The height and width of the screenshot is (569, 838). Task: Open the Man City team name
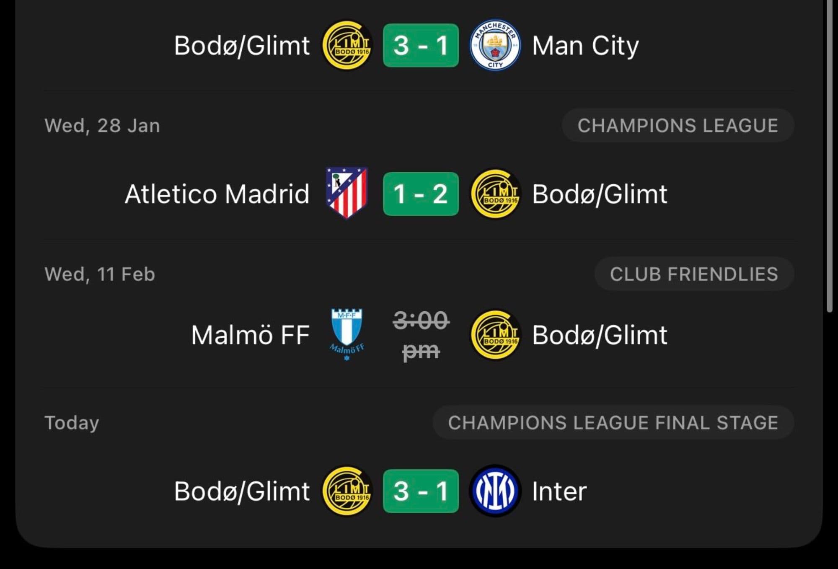coord(585,45)
